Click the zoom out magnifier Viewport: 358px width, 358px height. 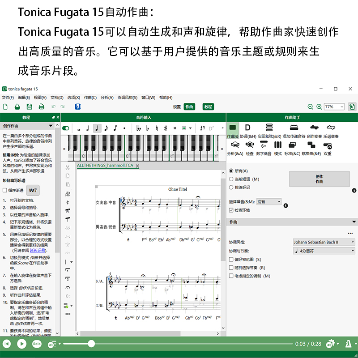[x=310, y=107]
